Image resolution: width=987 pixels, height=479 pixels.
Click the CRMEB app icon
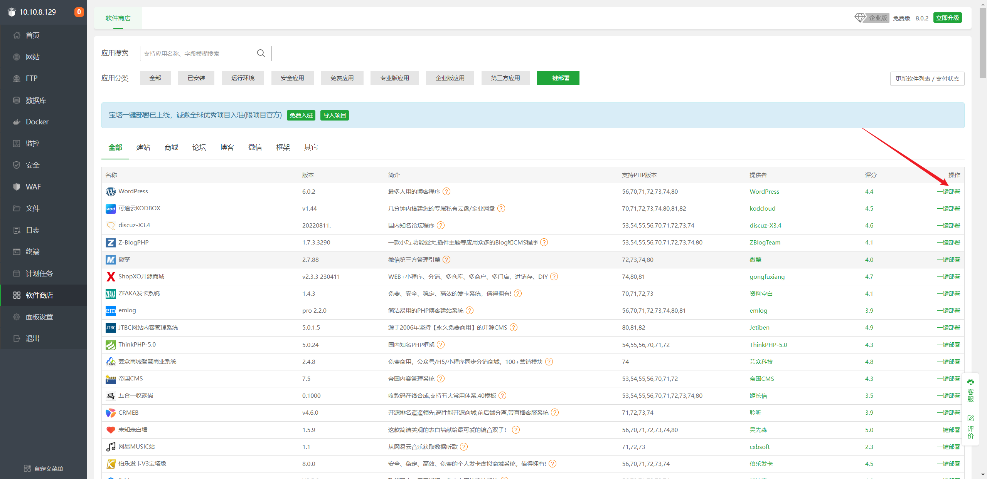pos(111,413)
